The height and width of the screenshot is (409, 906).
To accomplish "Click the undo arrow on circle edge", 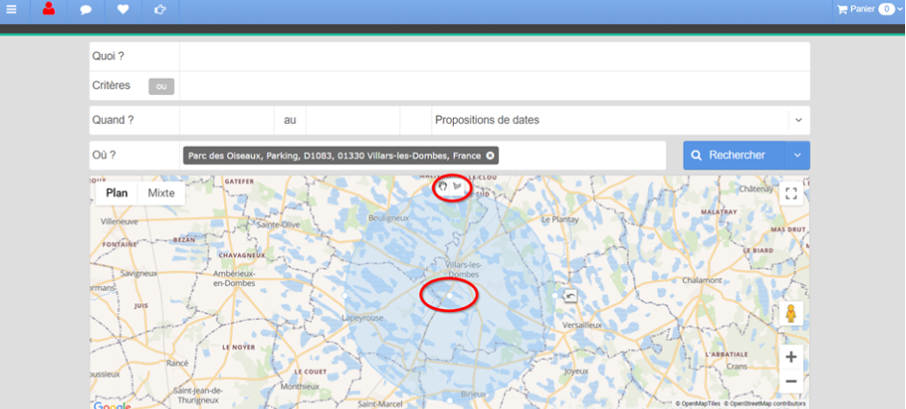I will (x=570, y=297).
